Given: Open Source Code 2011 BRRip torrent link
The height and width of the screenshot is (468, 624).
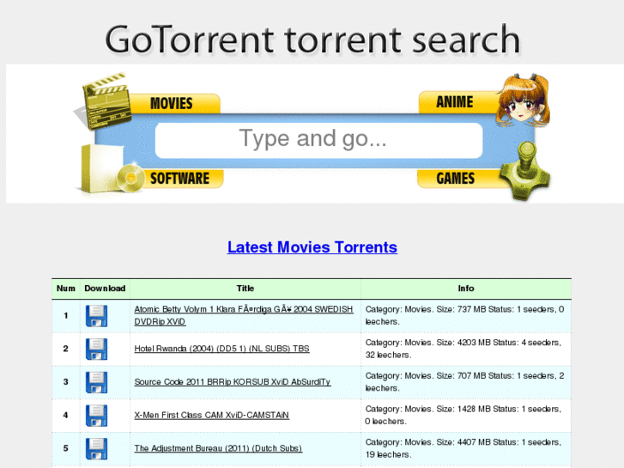Looking at the screenshot, I should (233, 381).
